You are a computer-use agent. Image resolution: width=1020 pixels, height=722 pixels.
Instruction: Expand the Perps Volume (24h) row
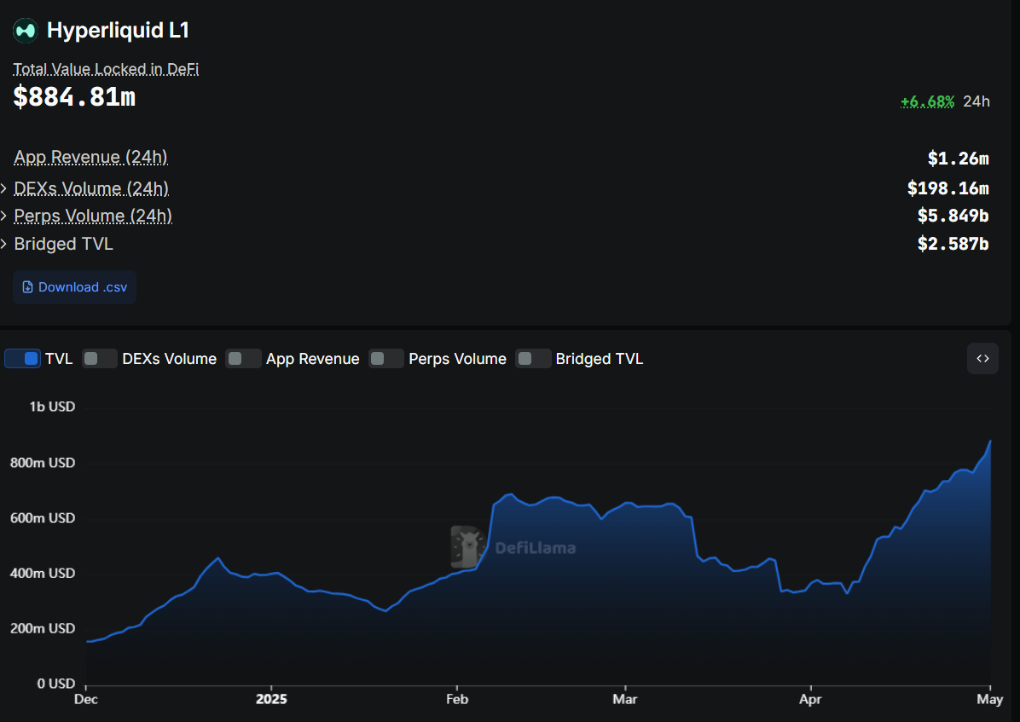(4, 216)
